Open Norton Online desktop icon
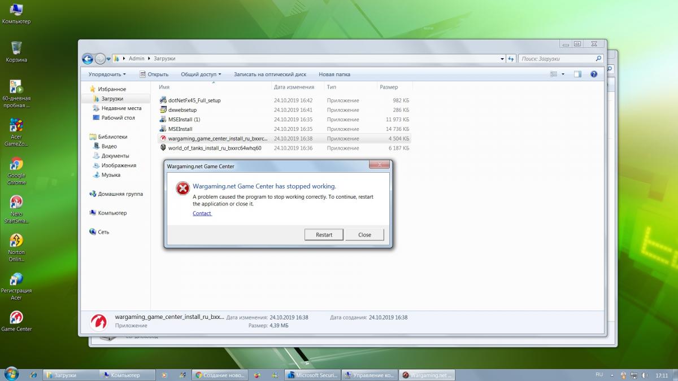The width and height of the screenshot is (678, 381). click(x=16, y=248)
